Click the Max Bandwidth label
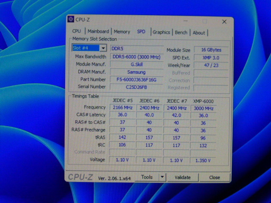271x203 pixels. pyautogui.click(x=91, y=56)
